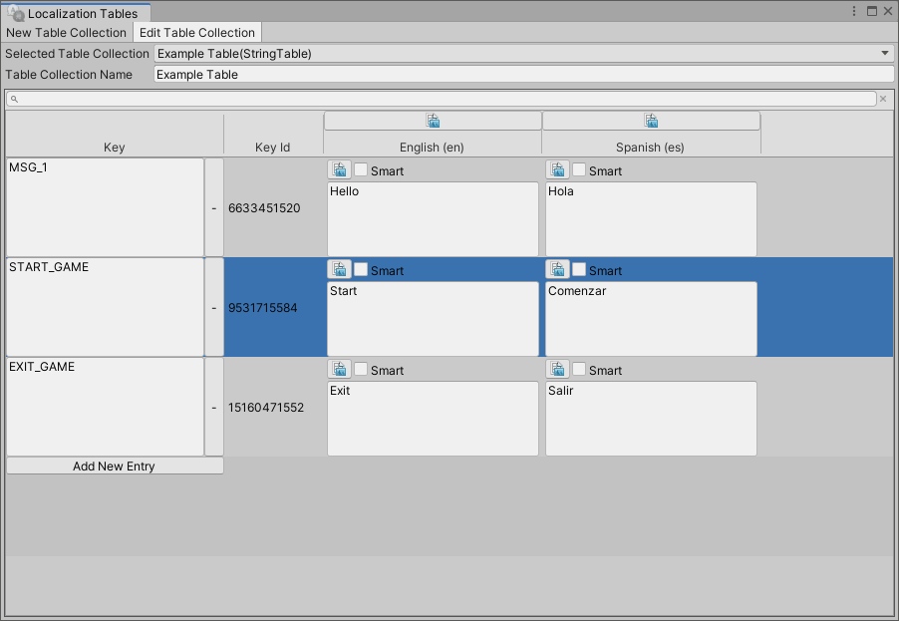Click the metadata icon above the Hola entry
The image size is (899, 621).
558,170
